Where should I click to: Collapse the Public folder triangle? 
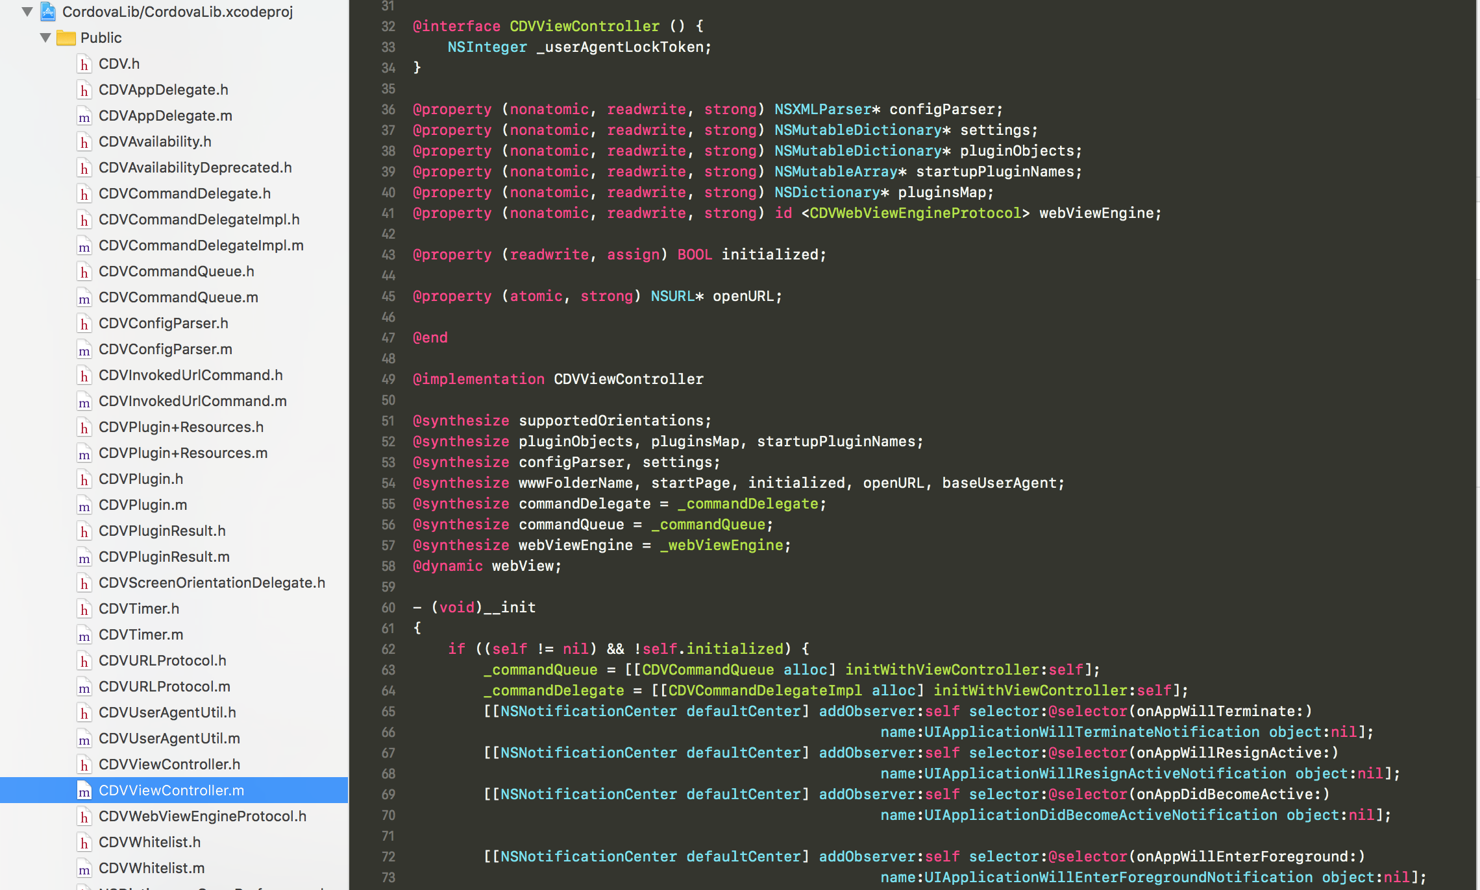point(45,38)
